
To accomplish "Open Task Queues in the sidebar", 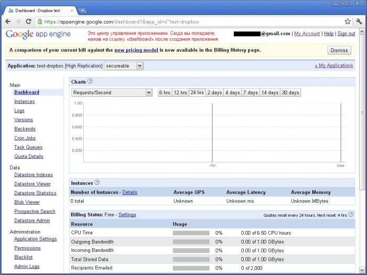I will tap(28, 147).
